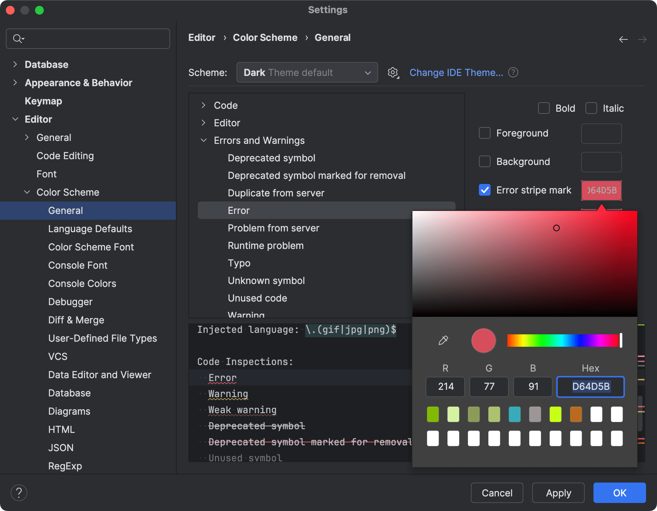Click the forward navigation arrow
657x511 pixels.
click(642, 39)
